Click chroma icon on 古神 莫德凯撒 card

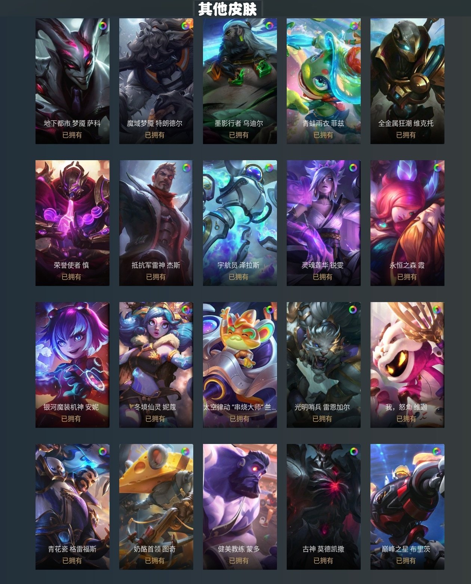click(x=354, y=451)
